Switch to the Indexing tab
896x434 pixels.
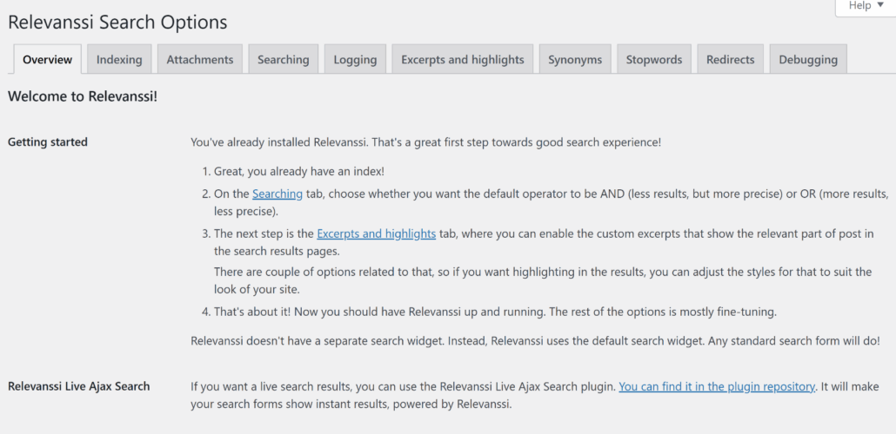coord(119,59)
